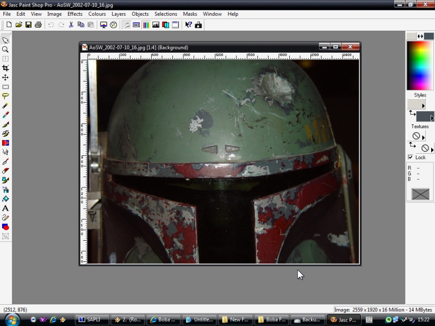Save the image with floppy icon
Image resolution: width=435 pixels, height=326 pixels.
pos(28,25)
